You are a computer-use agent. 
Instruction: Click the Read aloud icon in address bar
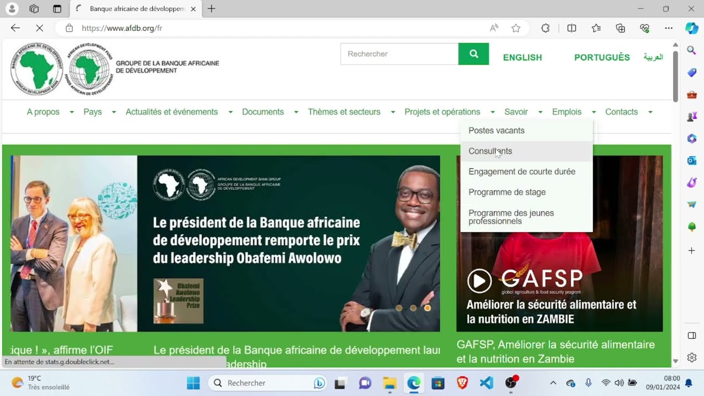[x=494, y=28]
